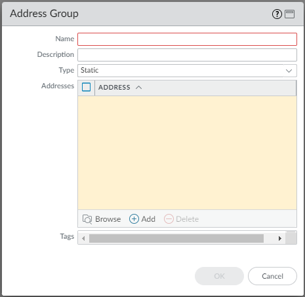The height and width of the screenshot is (297, 305).
Task: Click the Cancel button
Action: (x=272, y=276)
